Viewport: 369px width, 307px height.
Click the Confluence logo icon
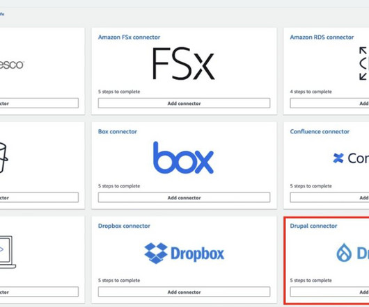338,158
